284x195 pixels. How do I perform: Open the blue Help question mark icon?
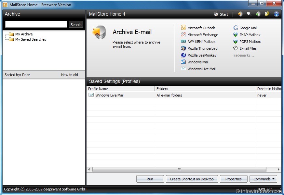coord(276,14)
